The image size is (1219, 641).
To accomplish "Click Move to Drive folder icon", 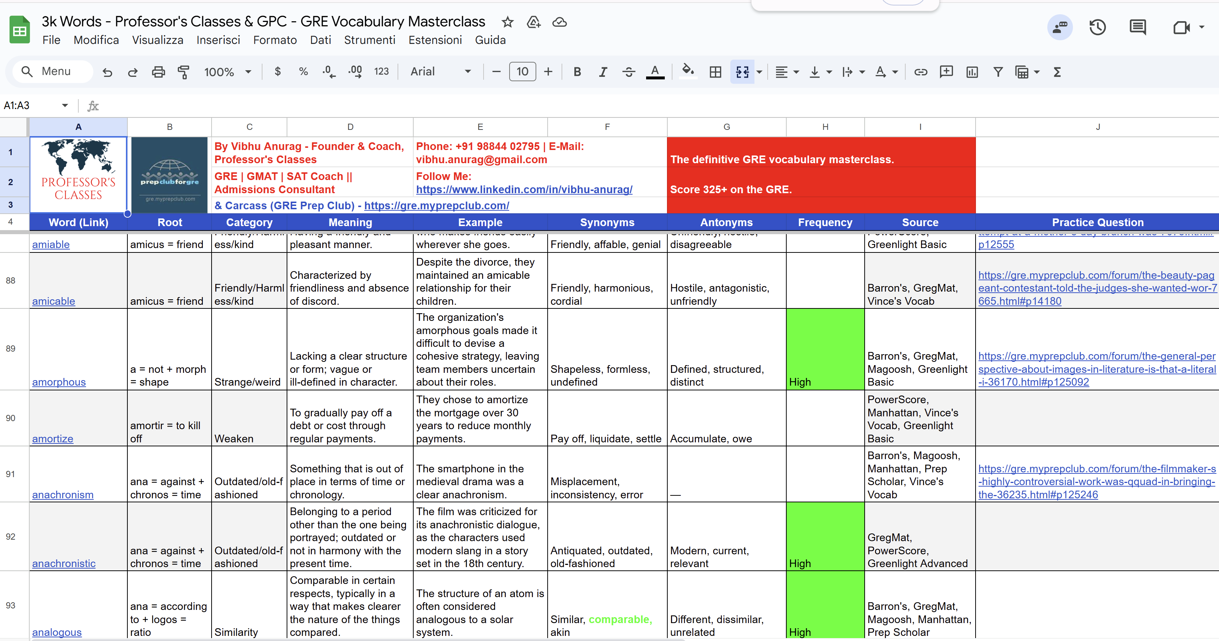I will coord(533,22).
